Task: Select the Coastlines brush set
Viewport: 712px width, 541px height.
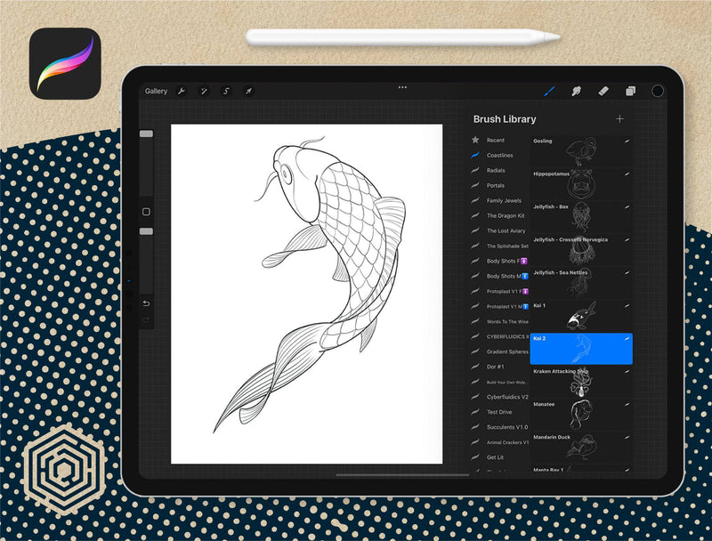Action: [x=499, y=155]
